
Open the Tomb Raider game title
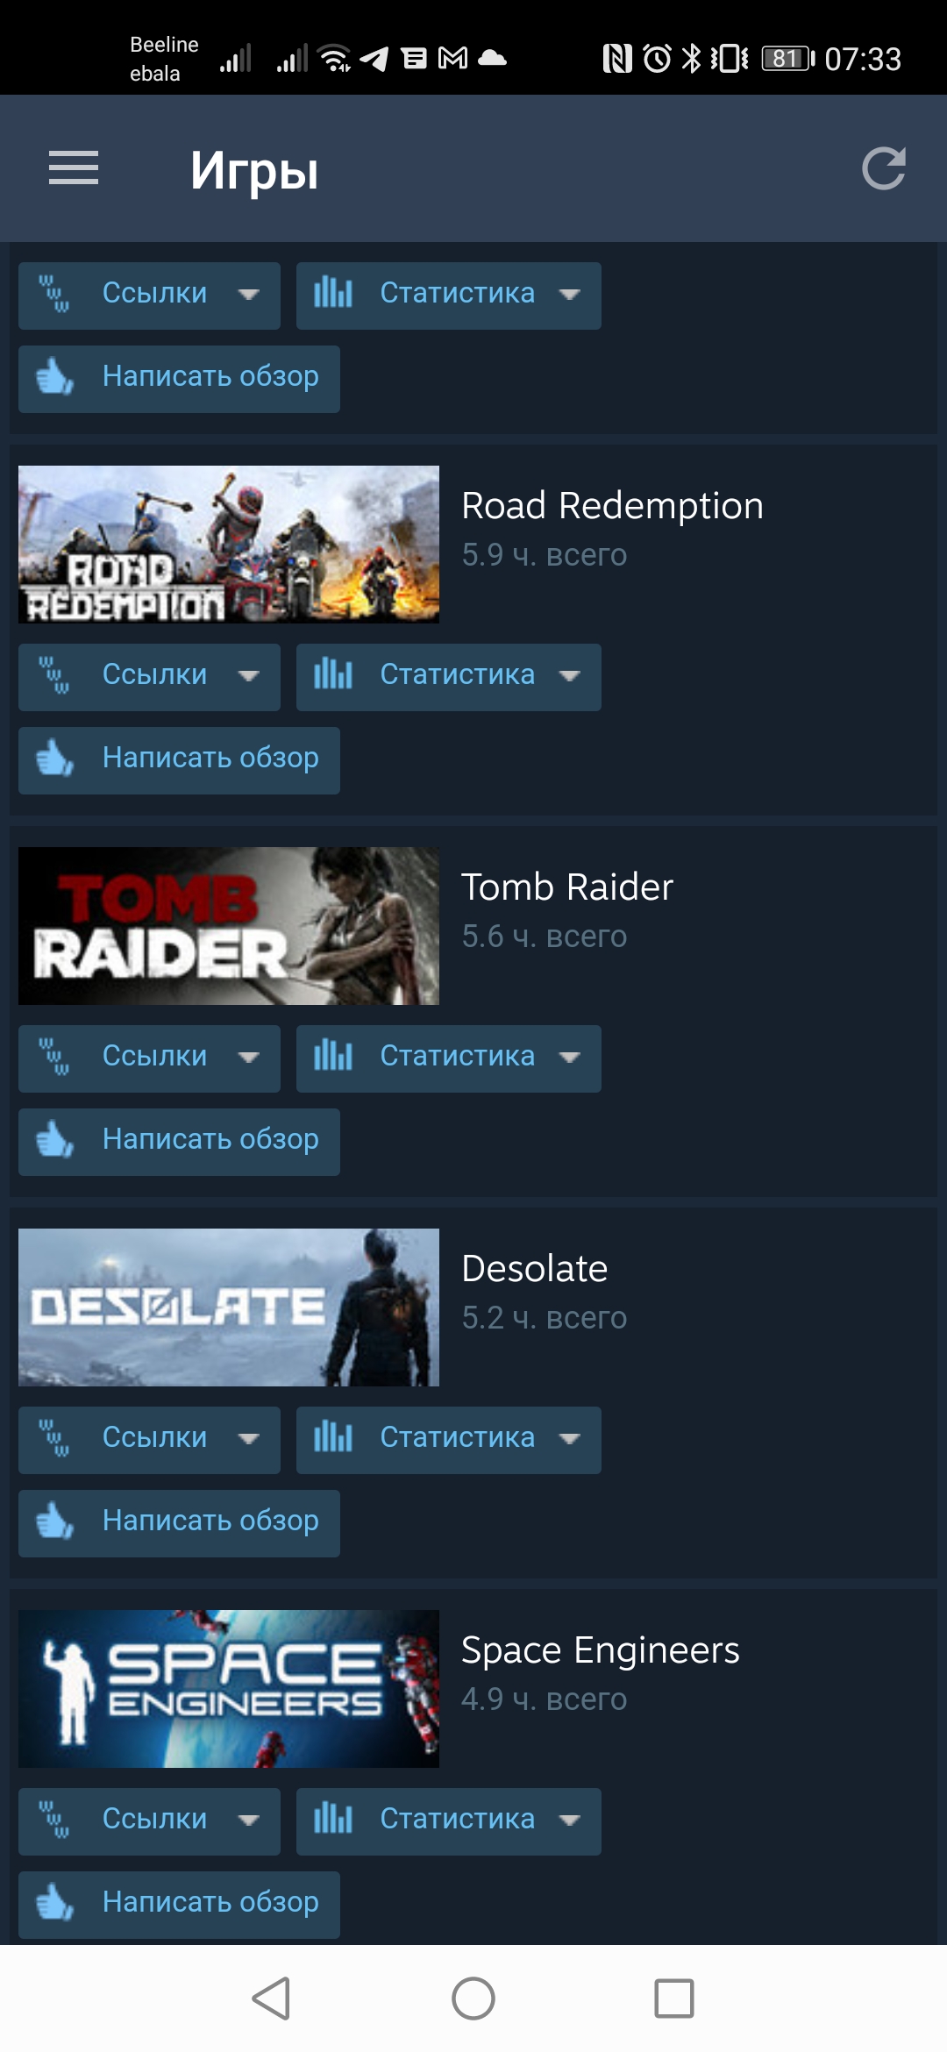(567, 887)
